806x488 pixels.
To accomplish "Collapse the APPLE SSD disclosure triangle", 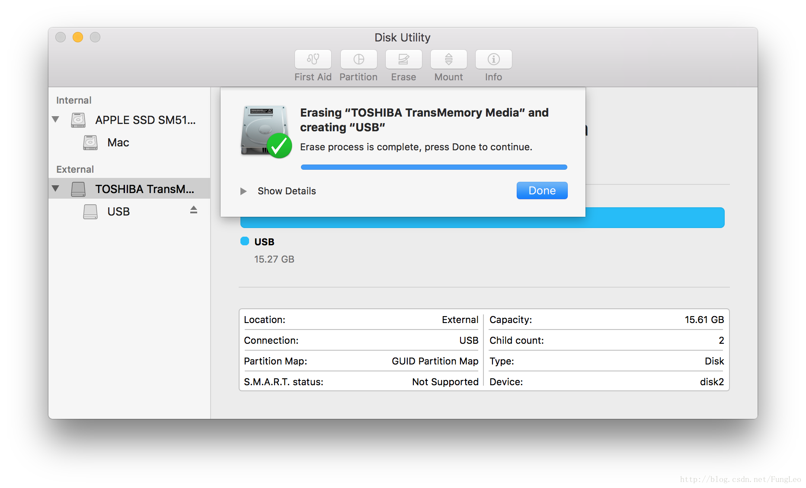I will coord(55,119).
